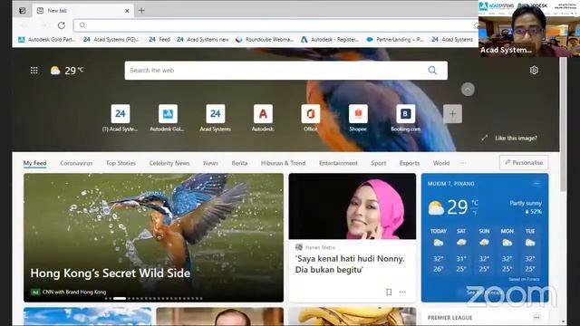Open the apps grid launcher icon
This screenshot has height=326, width=580.
(34, 71)
